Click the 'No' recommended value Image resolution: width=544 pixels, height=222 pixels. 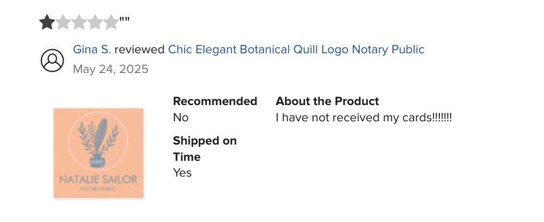(x=181, y=118)
